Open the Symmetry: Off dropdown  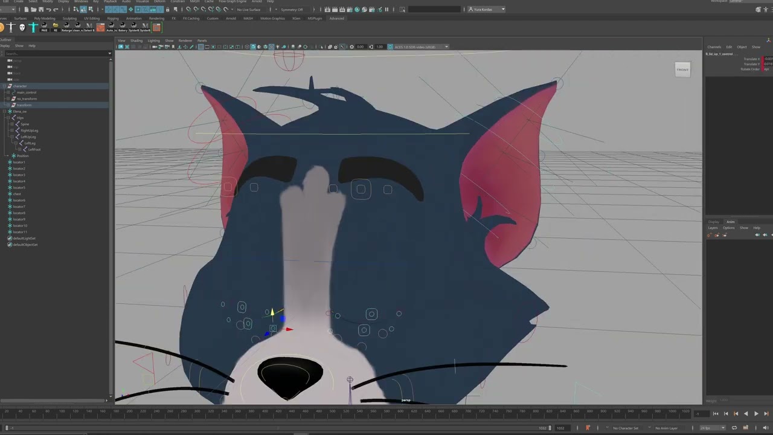point(292,10)
